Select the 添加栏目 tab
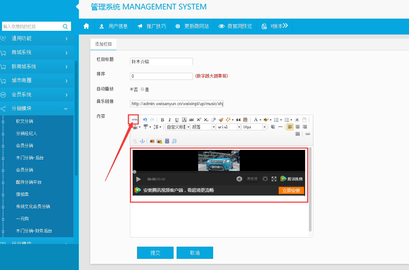 pos(103,44)
